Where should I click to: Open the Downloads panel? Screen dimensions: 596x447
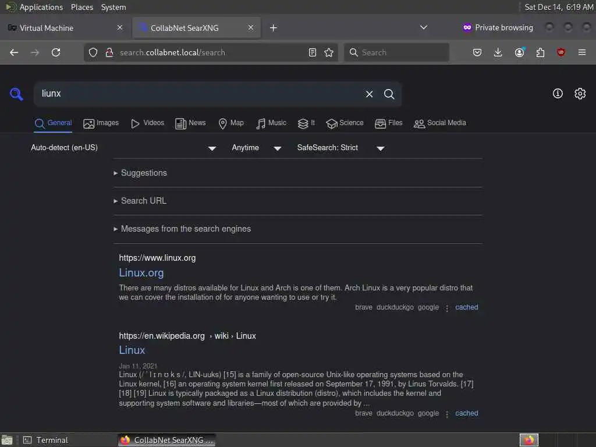pos(498,52)
